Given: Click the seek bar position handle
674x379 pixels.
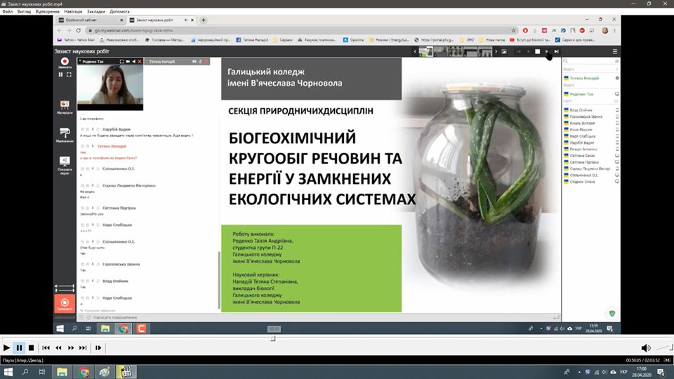Looking at the screenshot, I should 273,338.
